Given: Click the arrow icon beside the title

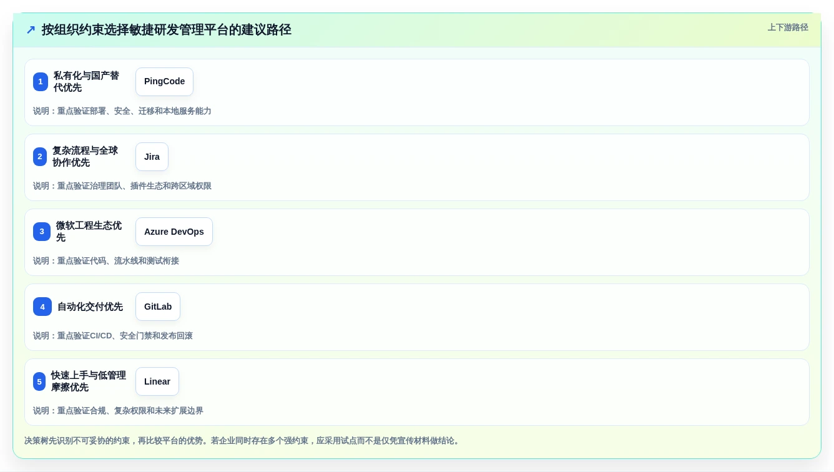Looking at the screenshot, I should tap(31, 30).
